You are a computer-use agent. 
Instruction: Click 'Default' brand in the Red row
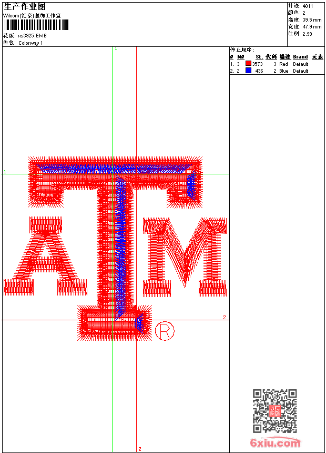[301, 64]
